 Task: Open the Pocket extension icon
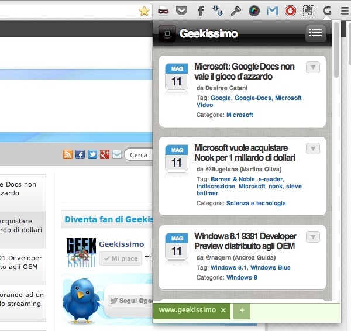pyautogui.click(x=181, y=11)
